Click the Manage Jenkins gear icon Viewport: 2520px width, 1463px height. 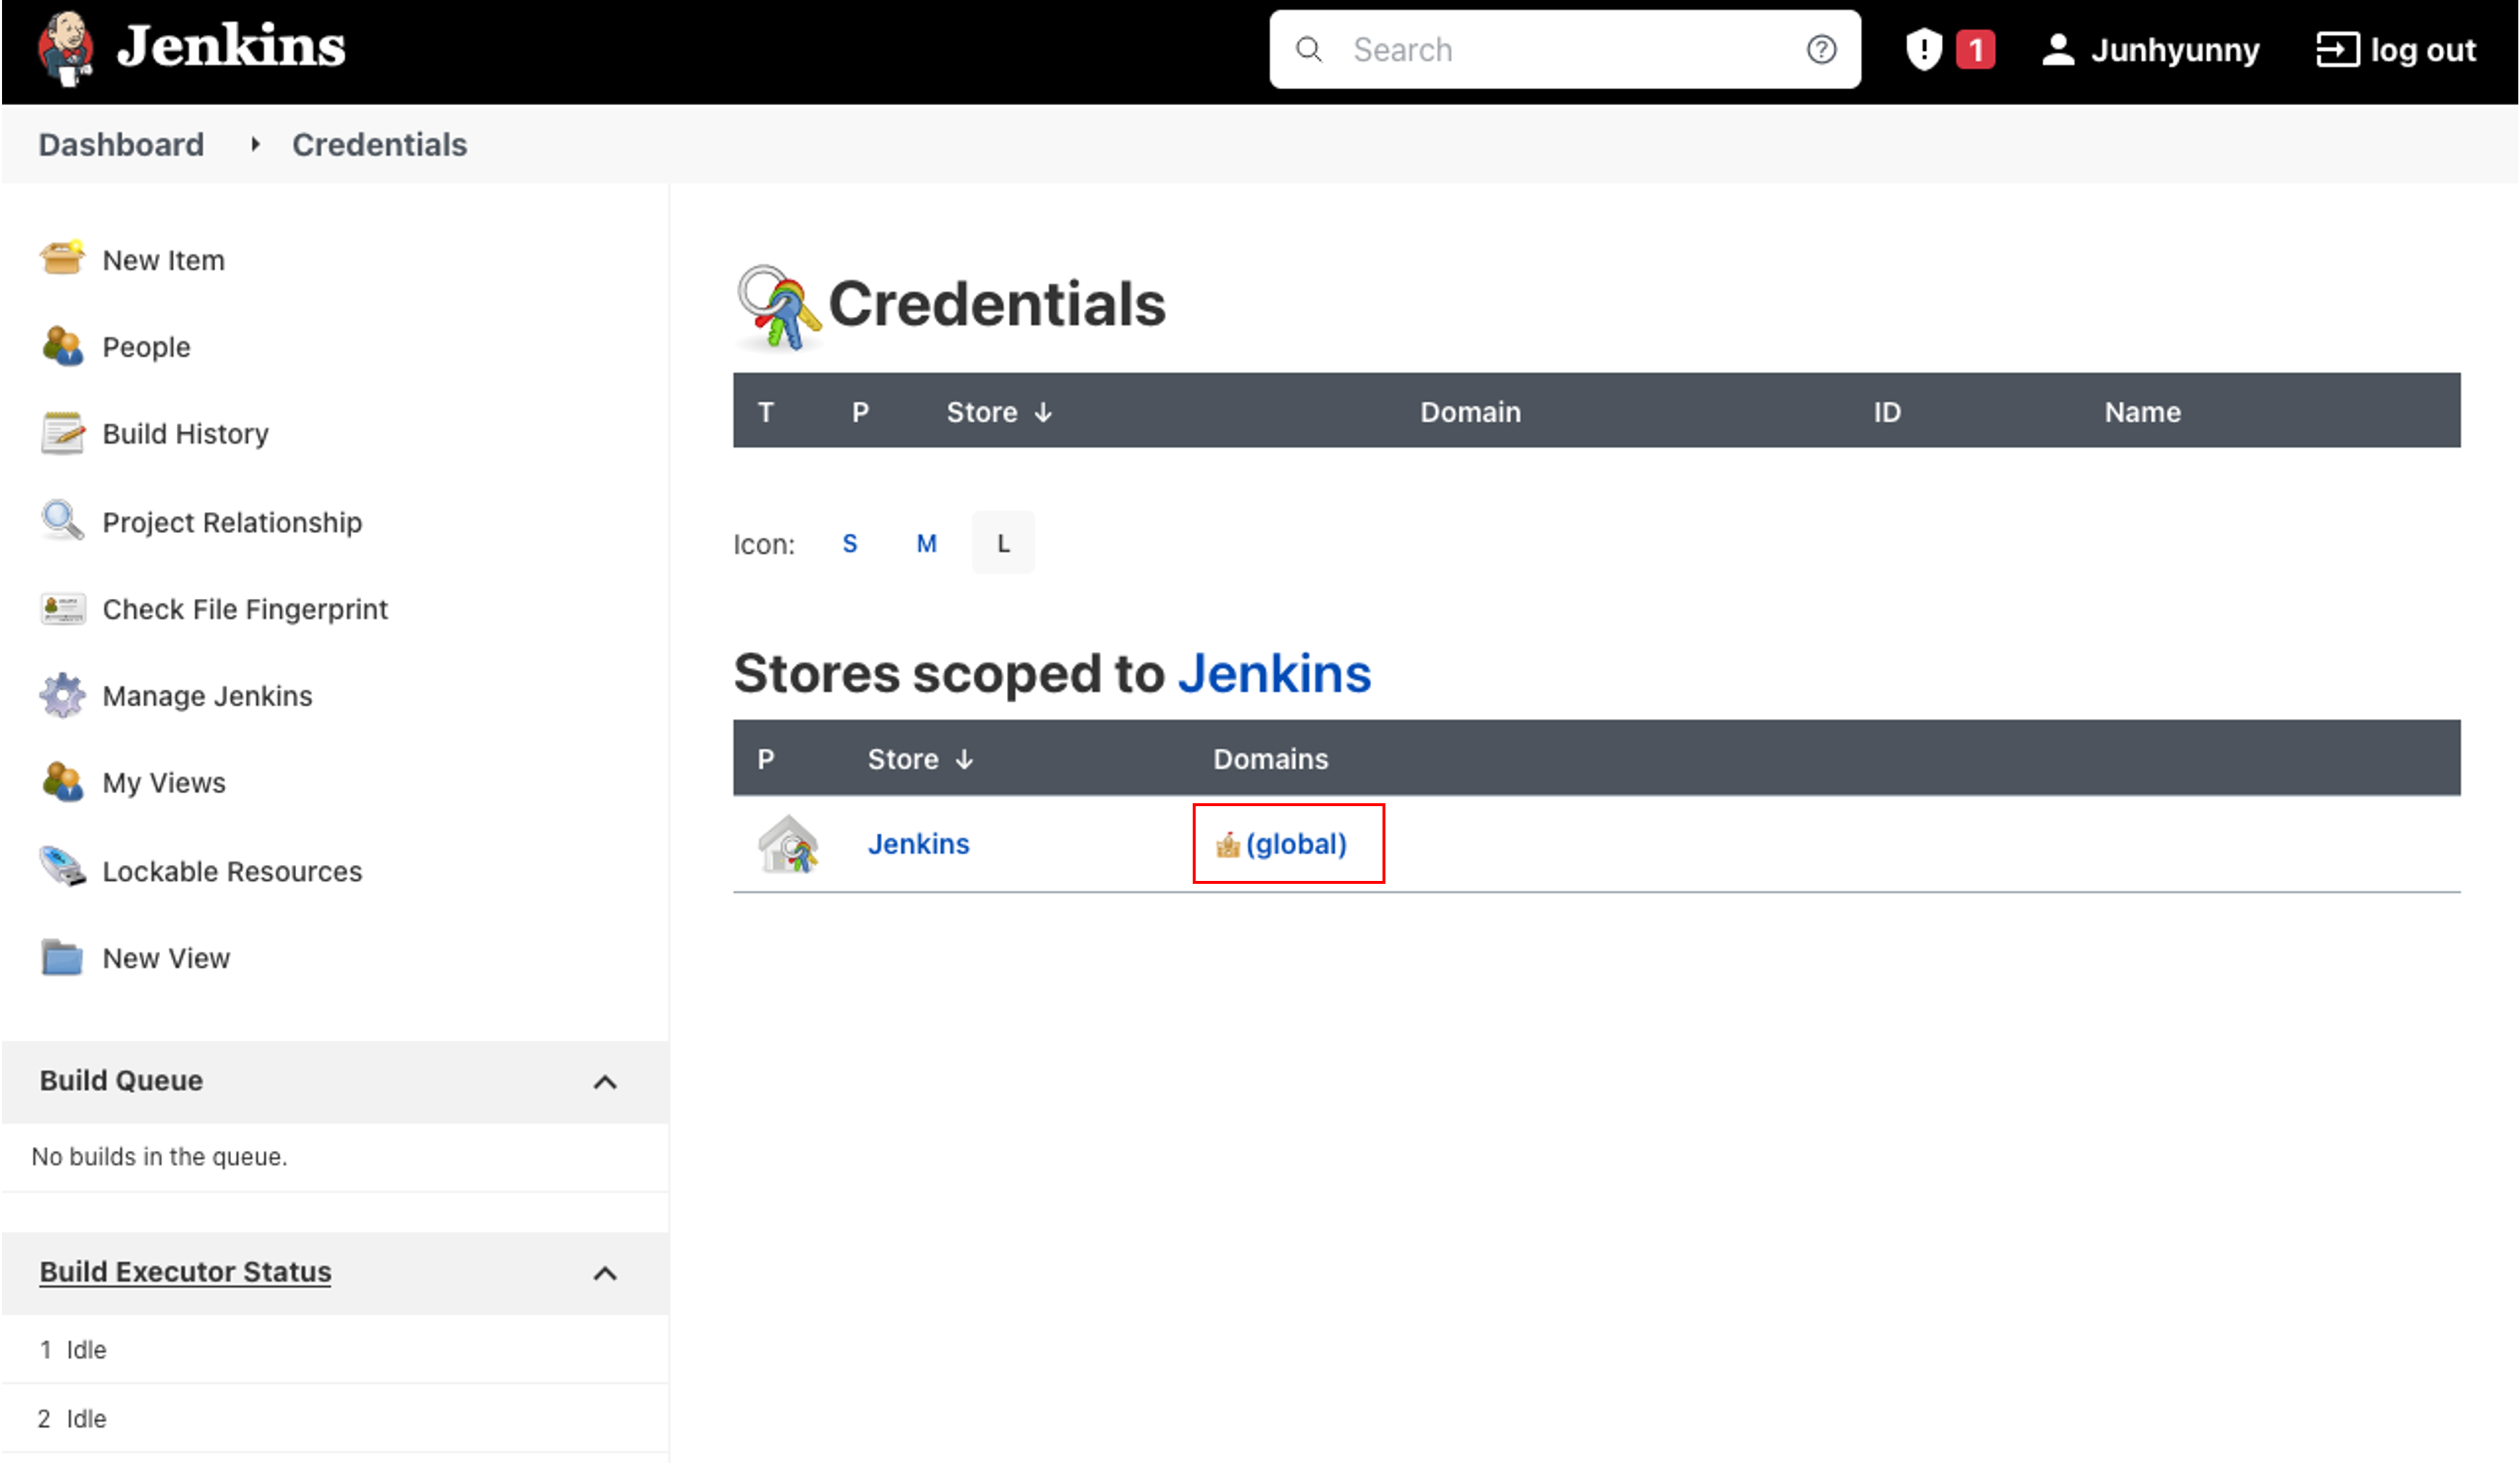pyautogui.click(x=62, y=695)
